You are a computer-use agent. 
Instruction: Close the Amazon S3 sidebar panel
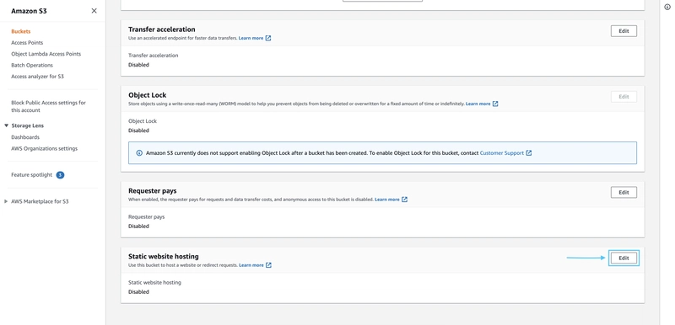[94, 11]
